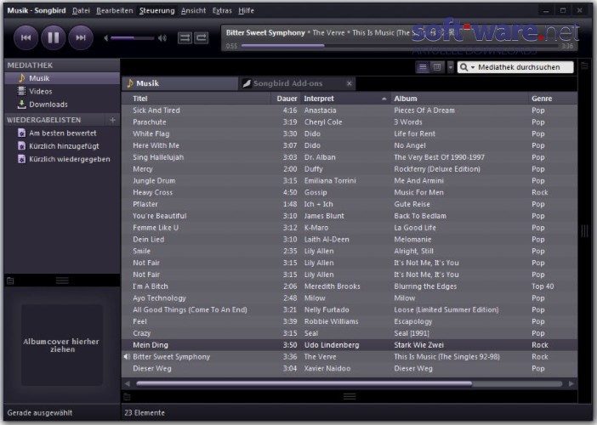Skip to previous track
This screenshot has width=597, height=425.
click(x=26, y=37)
